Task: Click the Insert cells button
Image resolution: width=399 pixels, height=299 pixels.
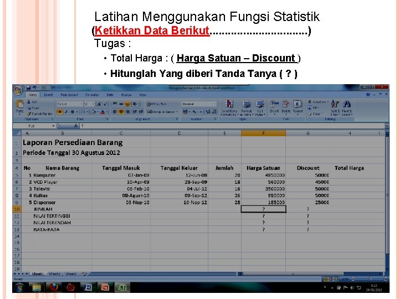Action: [x=274, y=108]
